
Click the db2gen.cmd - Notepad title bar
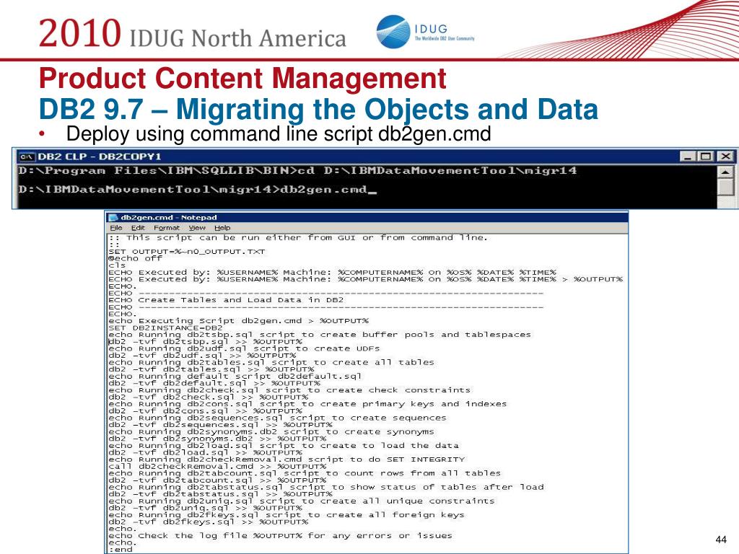367,218
